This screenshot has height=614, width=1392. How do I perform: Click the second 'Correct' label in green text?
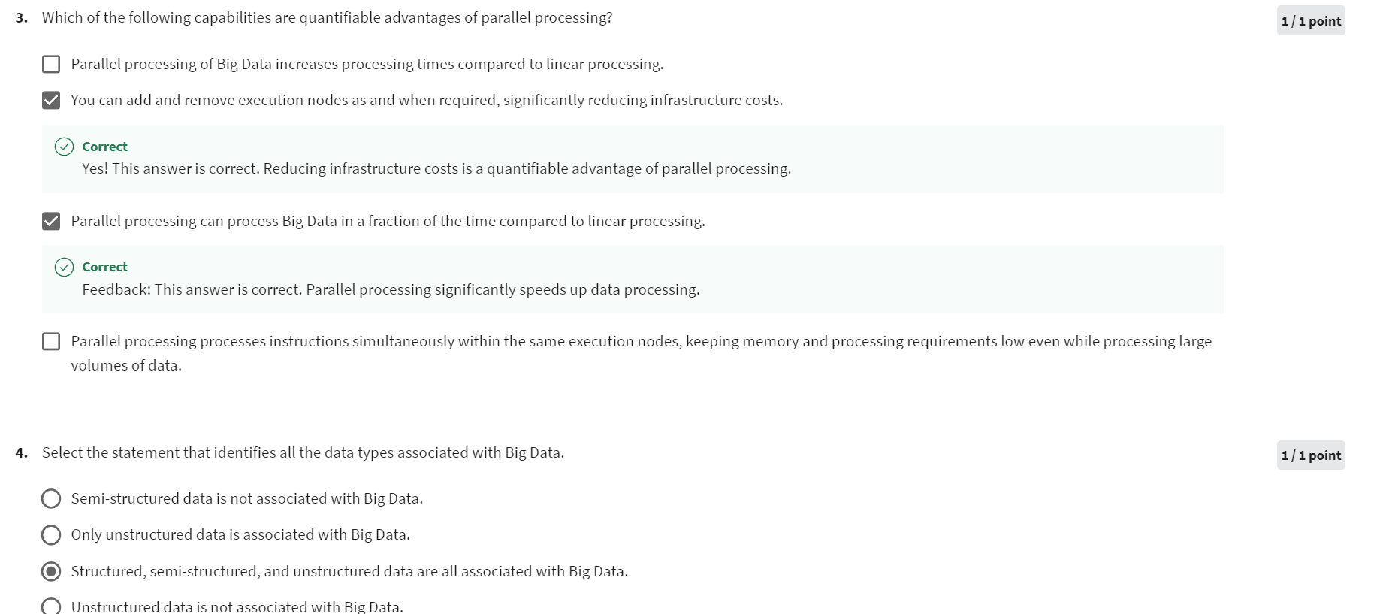point(104,266)
